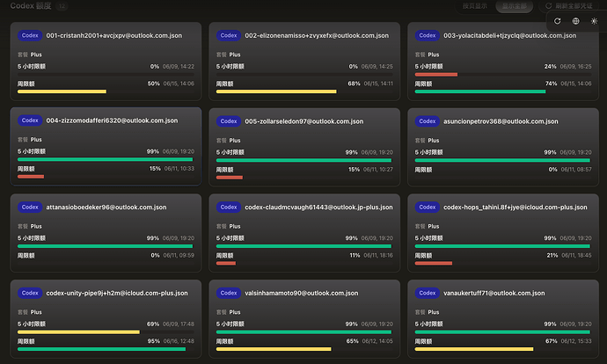Click Codex badge on 001-cristanh2001 card
This screenshot has width=607, height=364.
pos(30,35)
